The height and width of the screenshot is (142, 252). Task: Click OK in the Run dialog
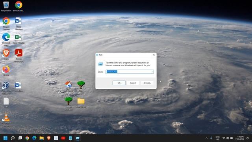(119, 83)
